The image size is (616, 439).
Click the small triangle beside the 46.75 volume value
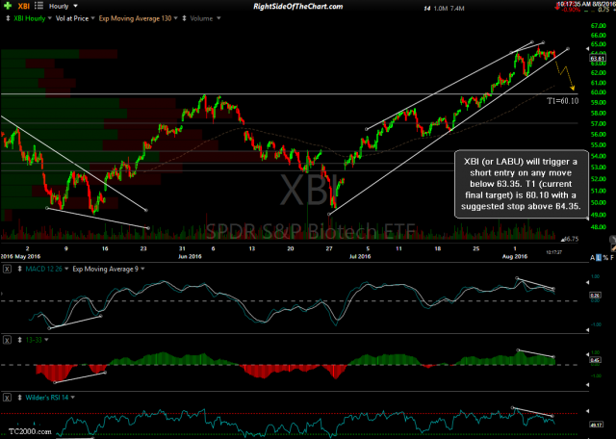click(563, 239)
